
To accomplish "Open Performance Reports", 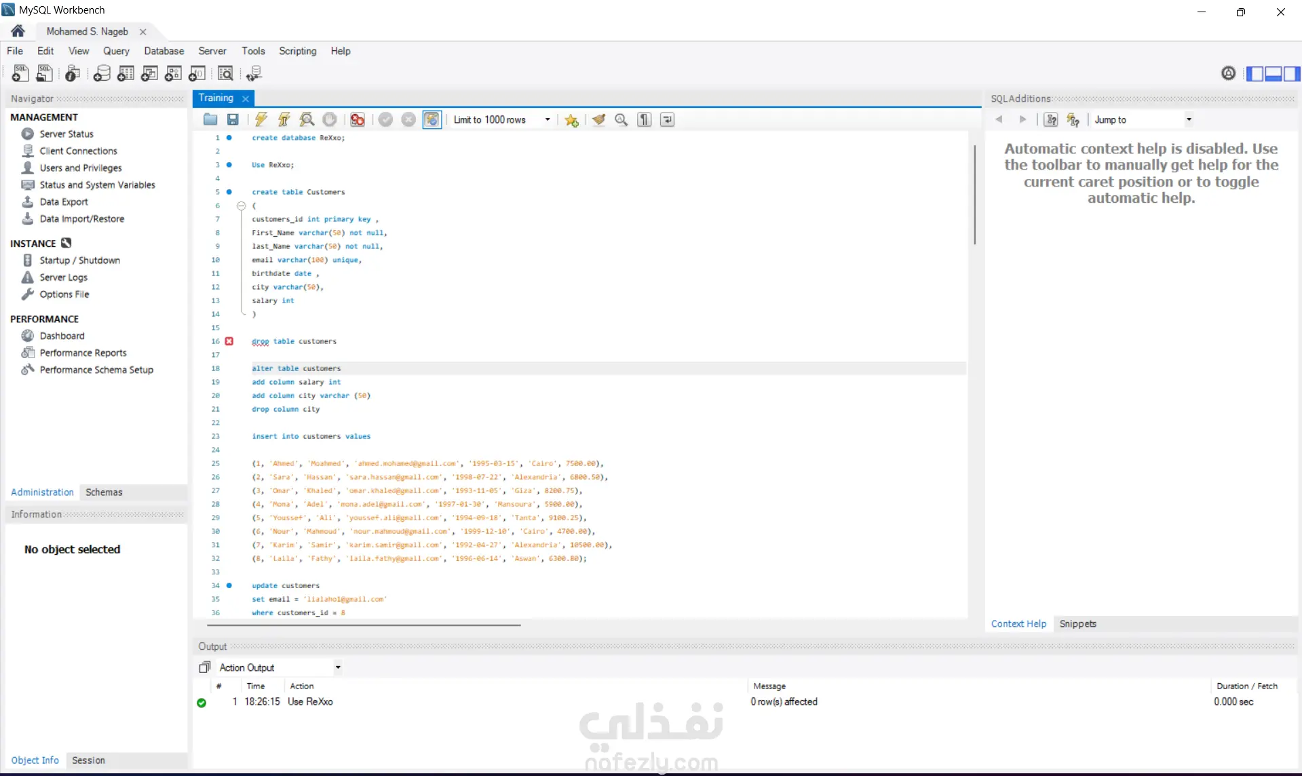I will [83, 353].
